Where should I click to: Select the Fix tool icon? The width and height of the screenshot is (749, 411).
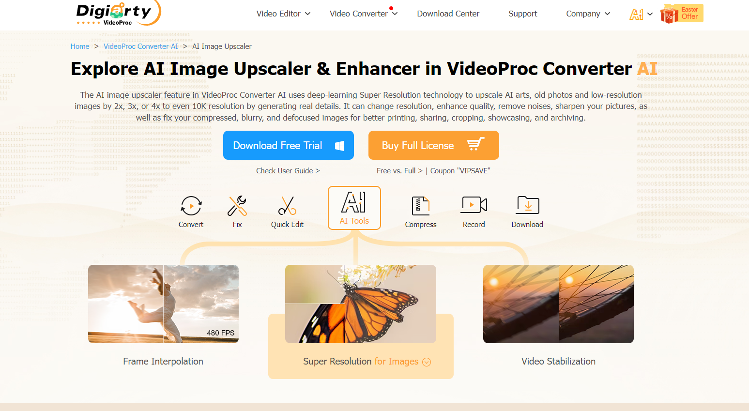pyautogui.click(x=237, y=206)
